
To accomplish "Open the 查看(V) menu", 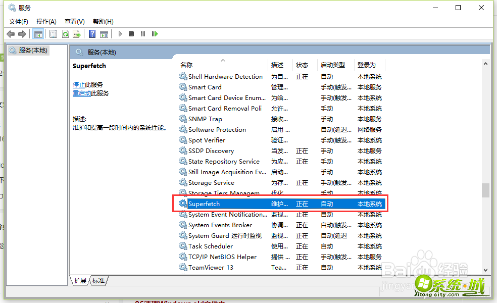I will pyautogui.click(x=74, y=21).
